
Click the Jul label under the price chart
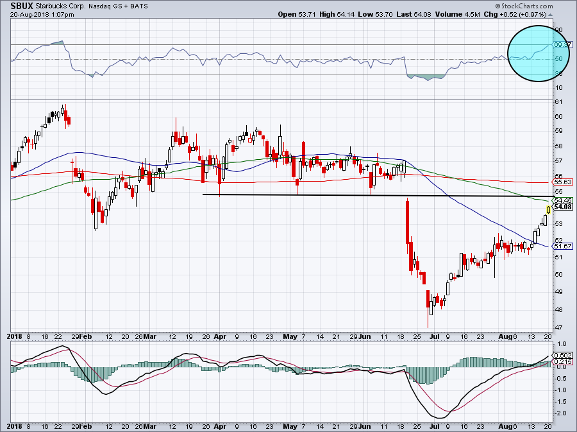pyautogui.click(x=435, y=336)
